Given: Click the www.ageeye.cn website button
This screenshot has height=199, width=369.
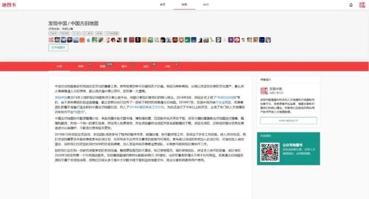Looking at the screenshot, I should pyautogui.click(x=288, y=121).
